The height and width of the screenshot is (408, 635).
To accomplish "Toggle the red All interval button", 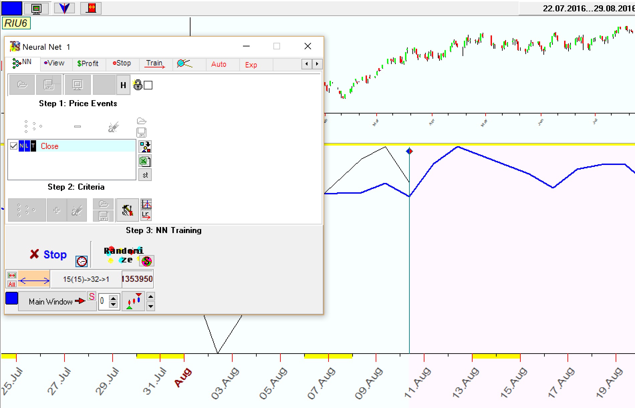I will point(12,284).
